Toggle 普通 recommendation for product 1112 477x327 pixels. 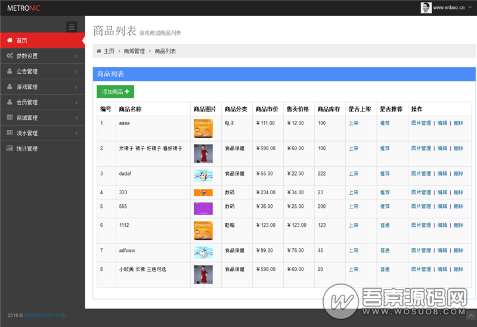coord(385,225)
